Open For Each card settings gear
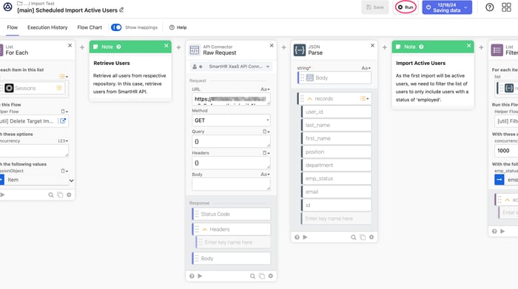This screenshot has height=289, width=518. (x=69, y=195)
